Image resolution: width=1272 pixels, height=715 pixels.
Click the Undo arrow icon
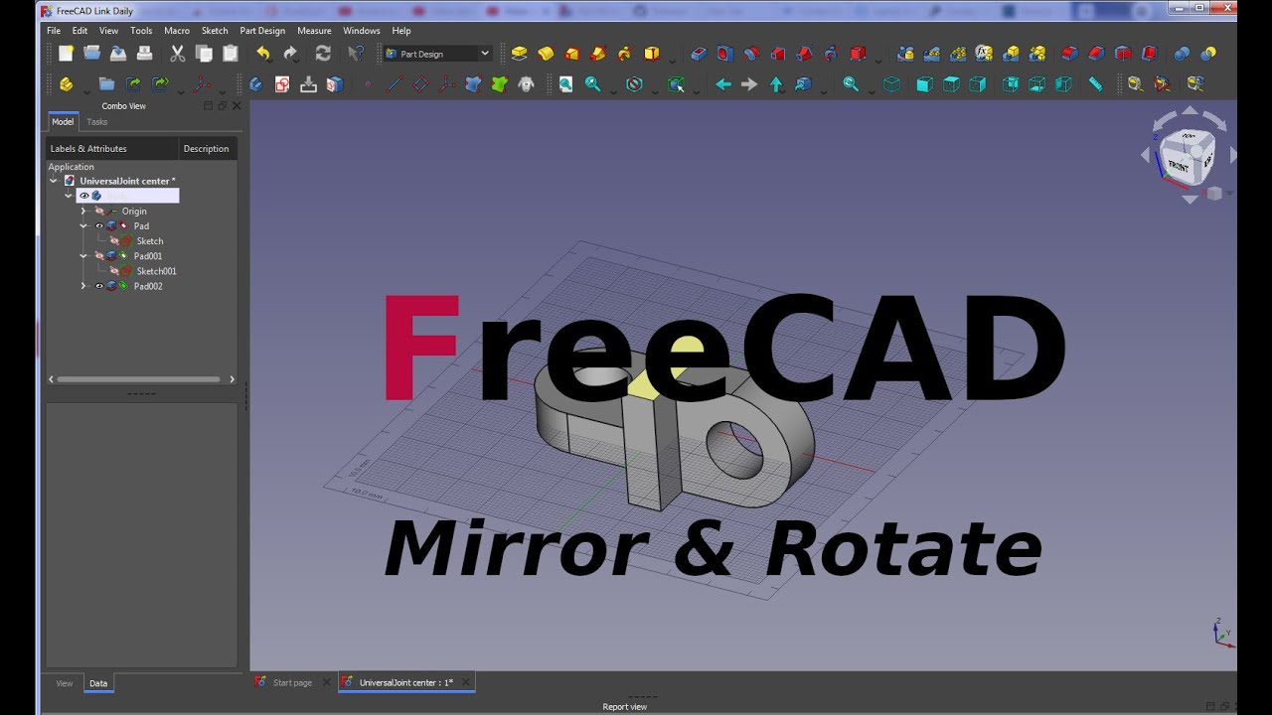pos(263,54)
